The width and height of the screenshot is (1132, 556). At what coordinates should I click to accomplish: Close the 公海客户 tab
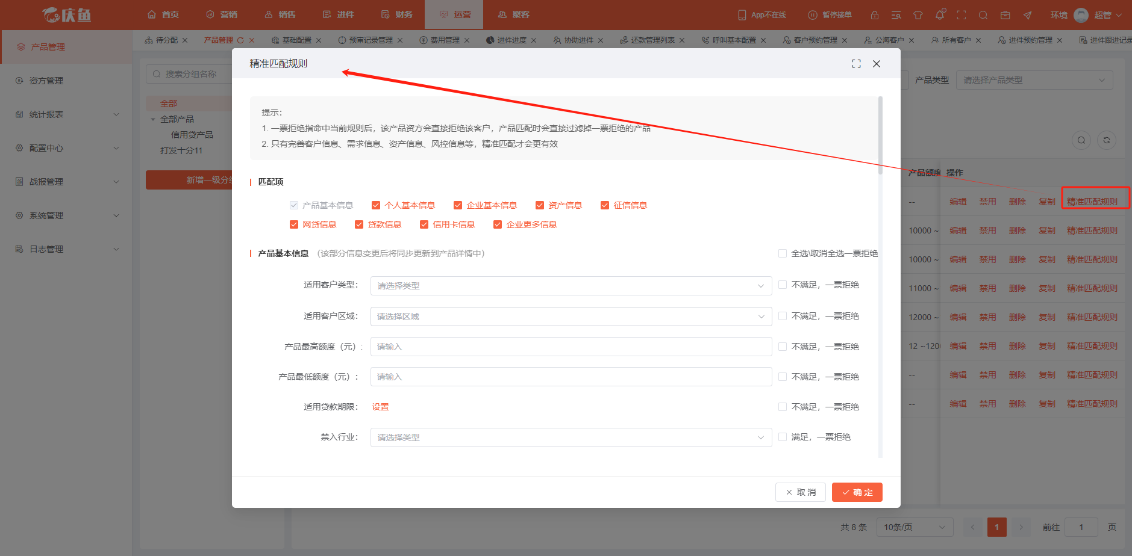click(x=912, y=40)
